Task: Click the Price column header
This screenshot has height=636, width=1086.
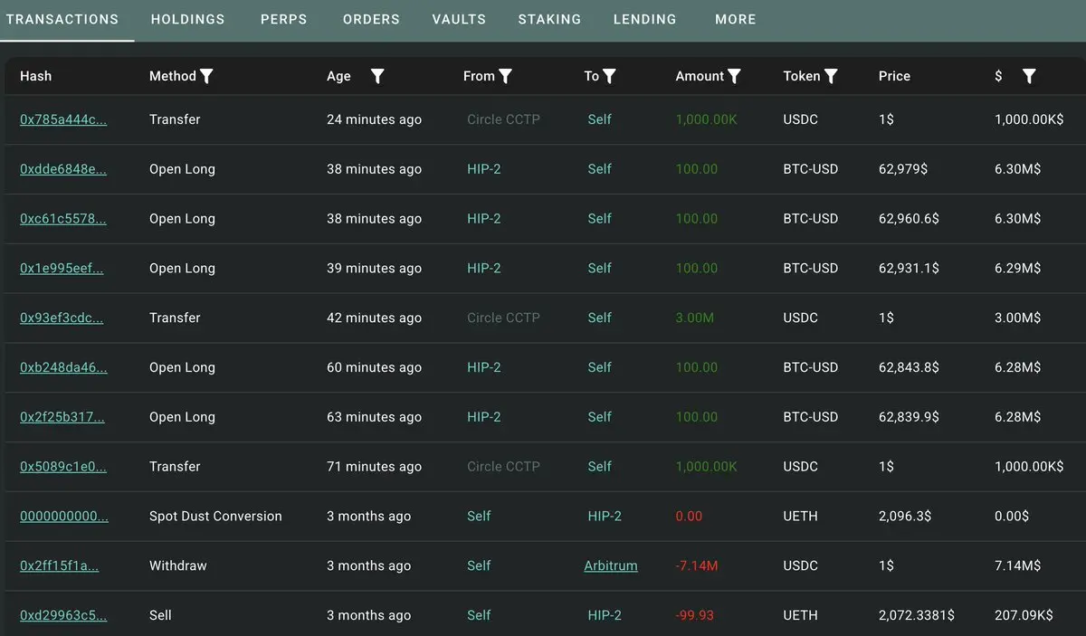Action: tap(894, 76)
